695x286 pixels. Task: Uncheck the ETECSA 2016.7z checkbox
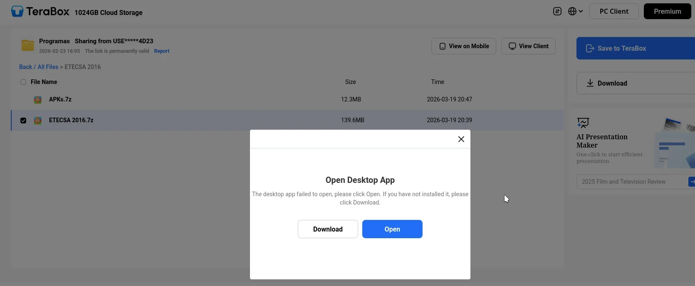23,121
